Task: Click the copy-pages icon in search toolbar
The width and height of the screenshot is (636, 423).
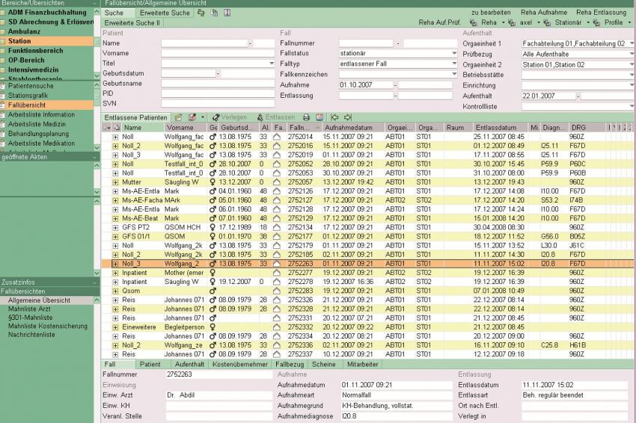Action: 214,13
